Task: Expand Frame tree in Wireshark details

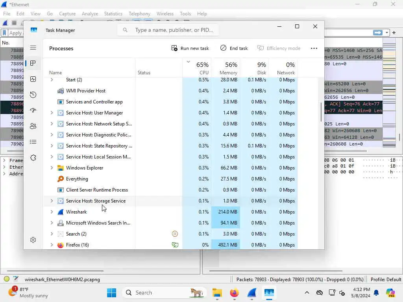Action: pos(4,160)
